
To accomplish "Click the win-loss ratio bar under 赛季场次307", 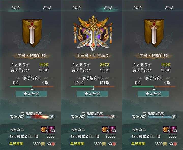I will [93, 87].
